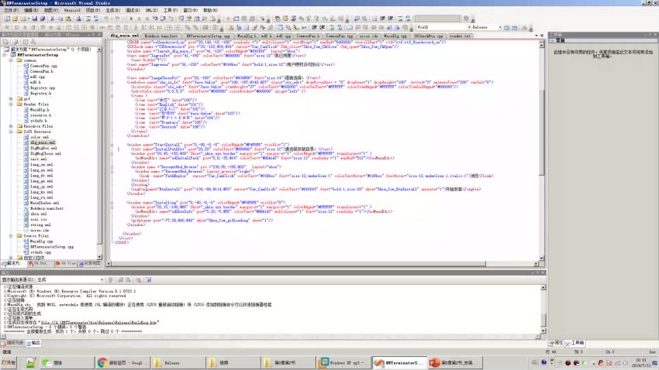Switch to the Bkdmin.manifest editor tab
This screenshot has height=370, width=659.
[x=161, y=36]
